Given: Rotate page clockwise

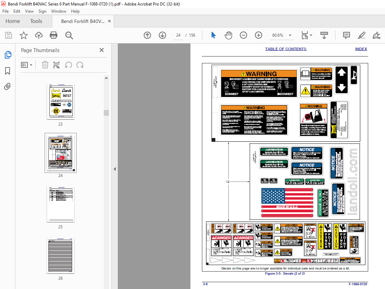Looking at the screenshot, I should 80,65.
